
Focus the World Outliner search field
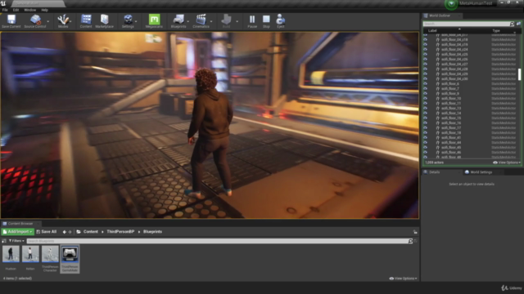(466, 24)
